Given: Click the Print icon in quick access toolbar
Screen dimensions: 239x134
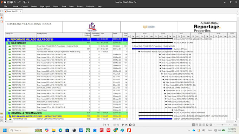Looking at the screenshot, I should (12, 2).
